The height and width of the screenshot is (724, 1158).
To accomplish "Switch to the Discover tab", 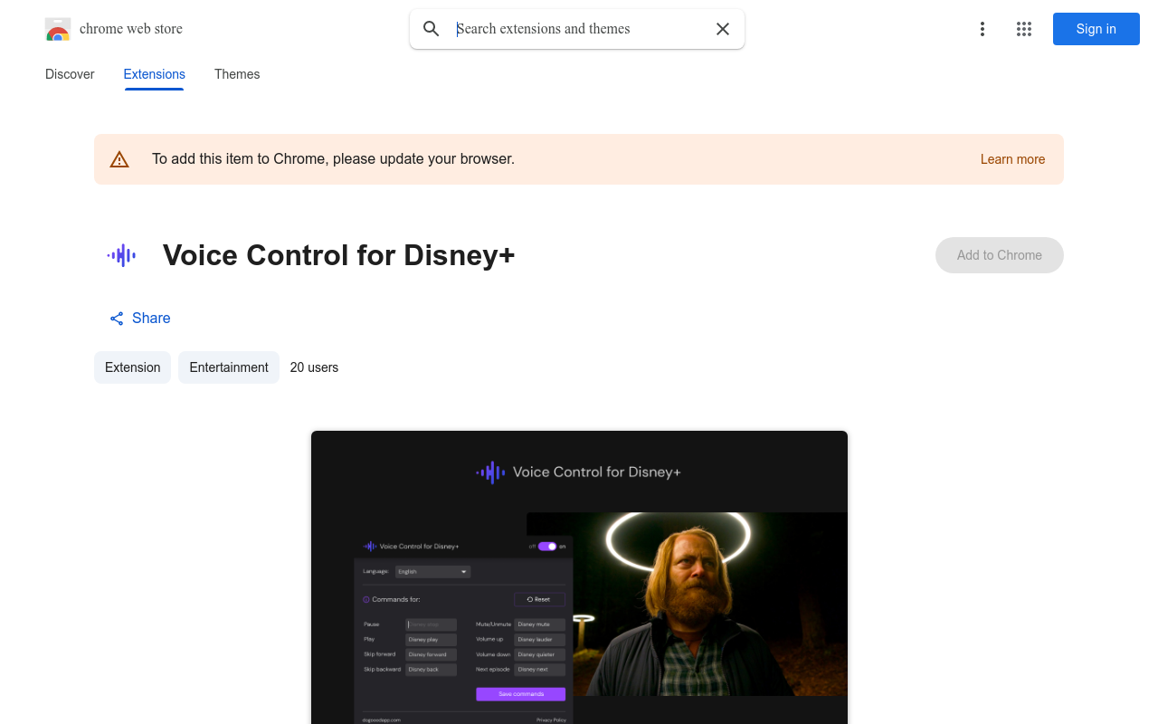I will [70, 74].
